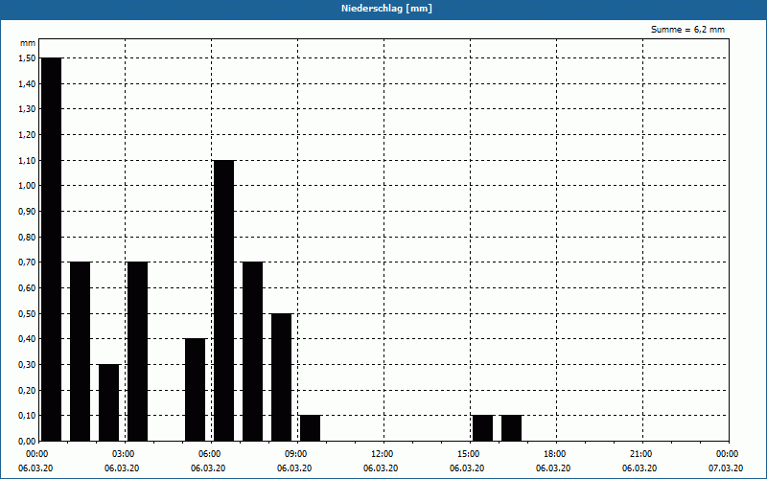
Task: Click the "Niederschlag [mm]" chart title
Action: (386, 9)
